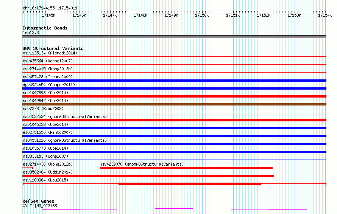Open the upper esv2714015 (Wong2012b) variant label
337x214 pixels.
(48, 69)
